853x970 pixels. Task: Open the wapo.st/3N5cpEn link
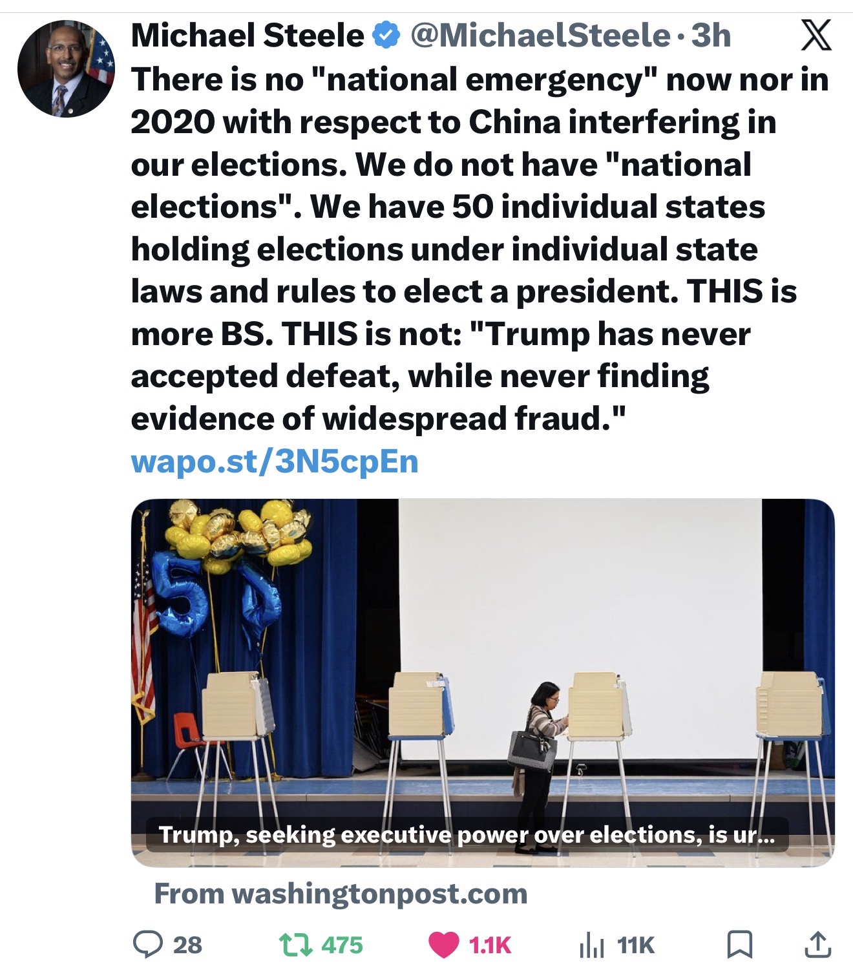tap(275, 462)
